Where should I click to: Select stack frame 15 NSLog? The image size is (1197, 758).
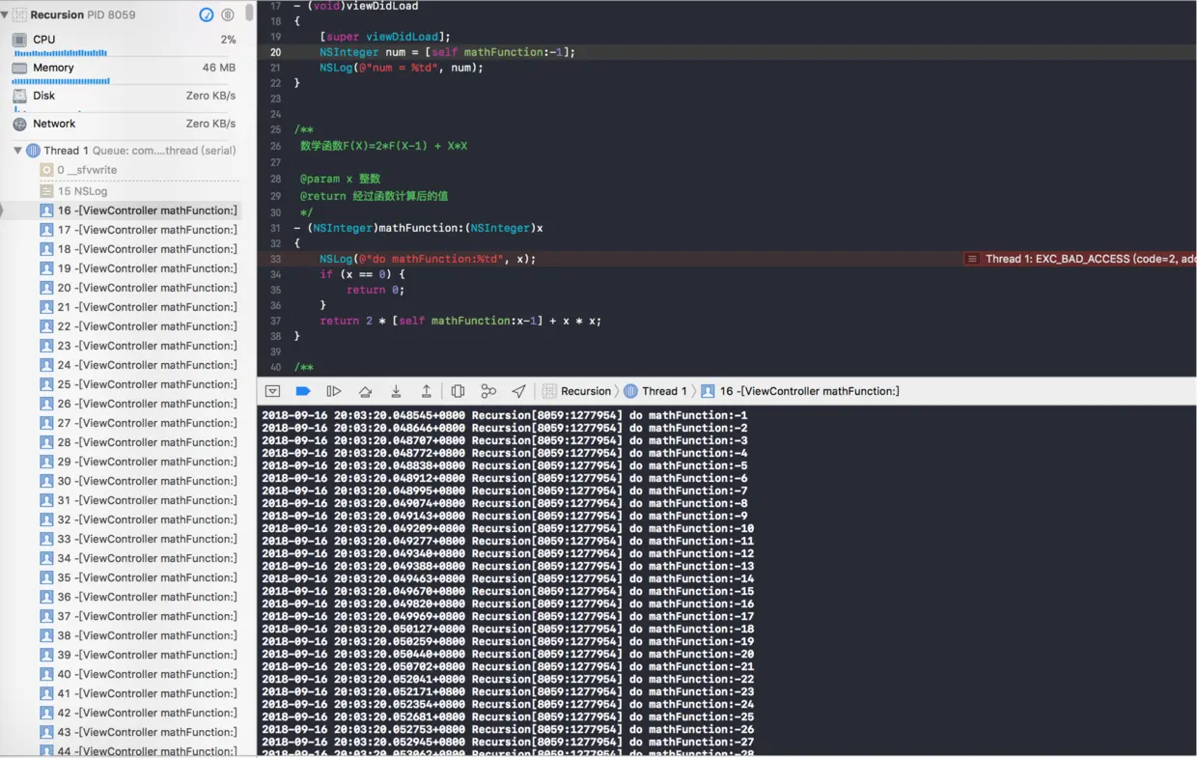[x=139, y=191]
